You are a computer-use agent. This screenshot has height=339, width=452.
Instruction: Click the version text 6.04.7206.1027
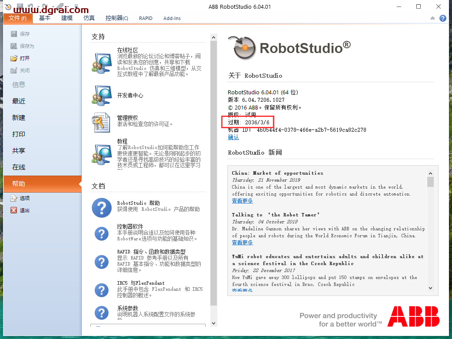point(263,100)
